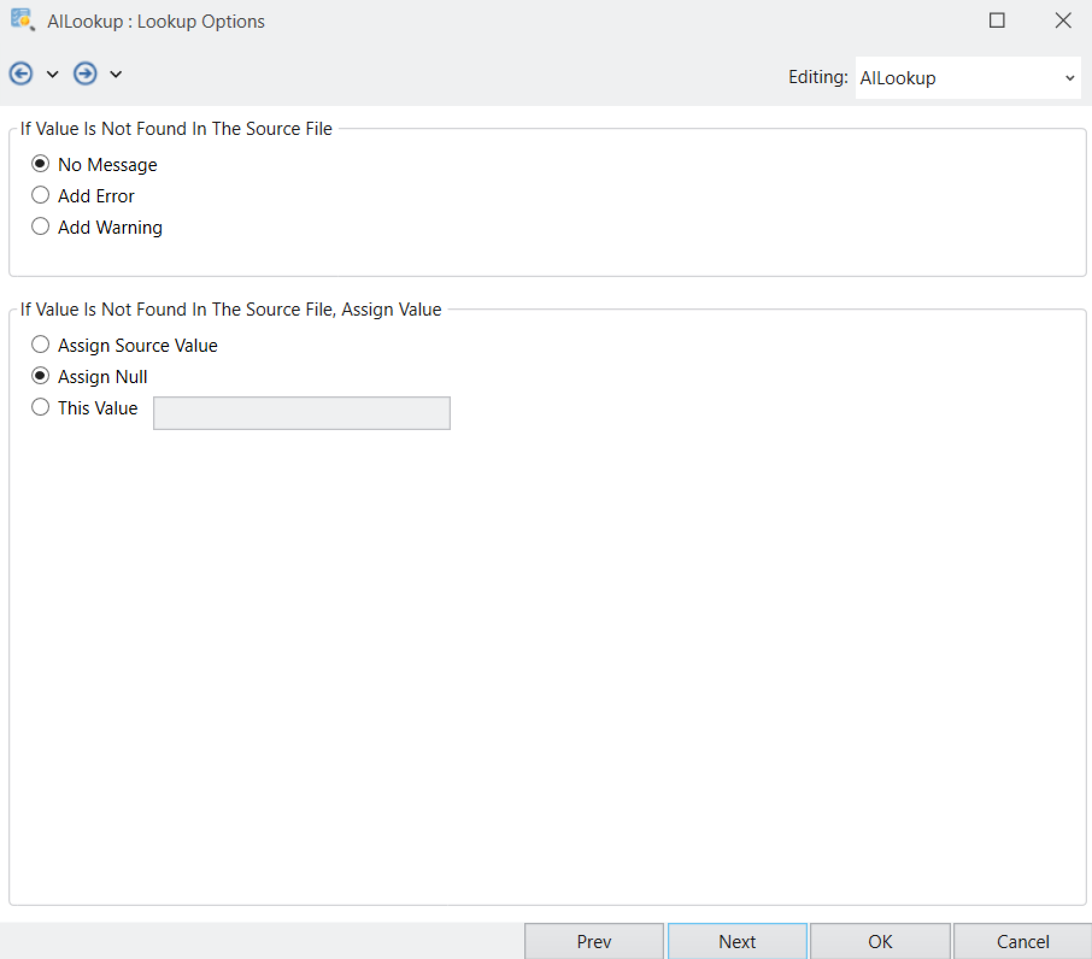
Task: Advance with the Next button
Action: (737, 941)
